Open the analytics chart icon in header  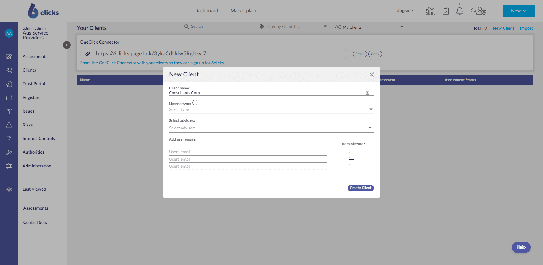(x=430, y=11)
